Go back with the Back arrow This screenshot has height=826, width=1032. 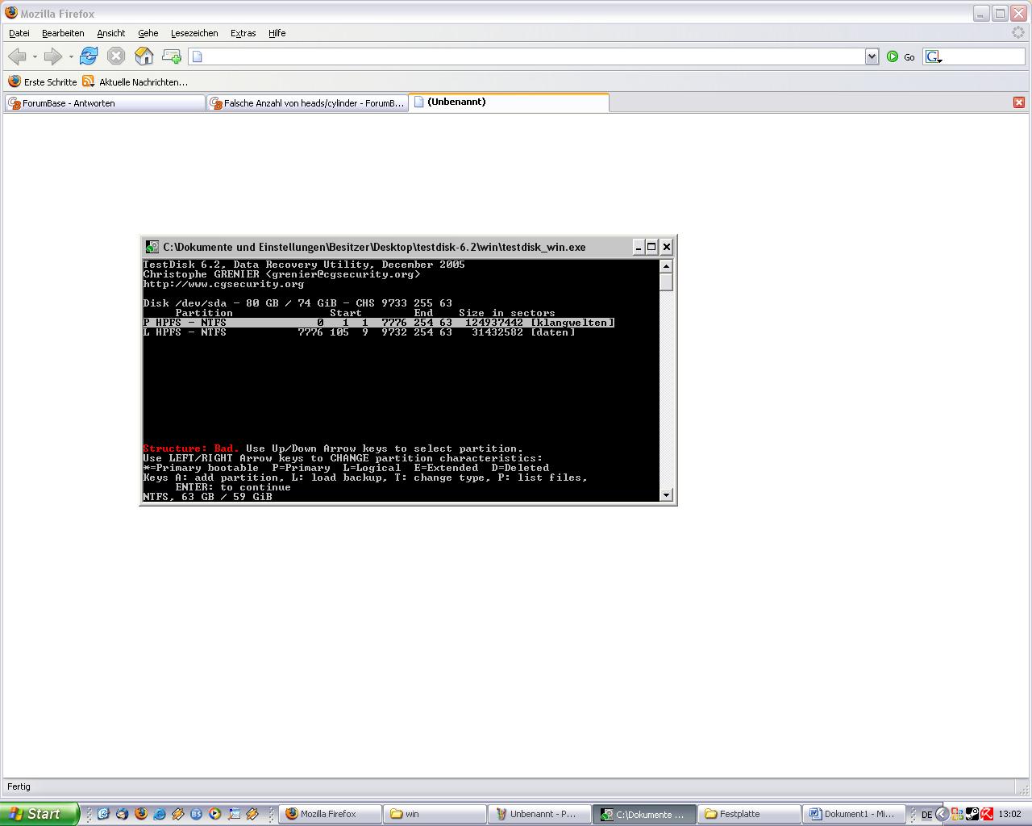point(17,56)
